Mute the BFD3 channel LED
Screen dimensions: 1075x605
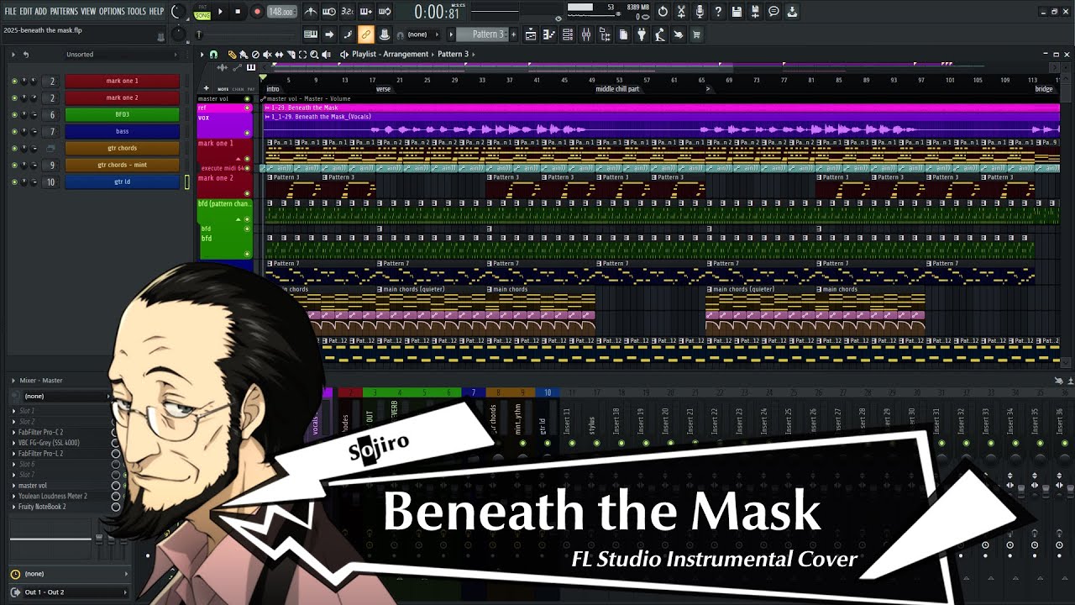[x=14, y=114]
